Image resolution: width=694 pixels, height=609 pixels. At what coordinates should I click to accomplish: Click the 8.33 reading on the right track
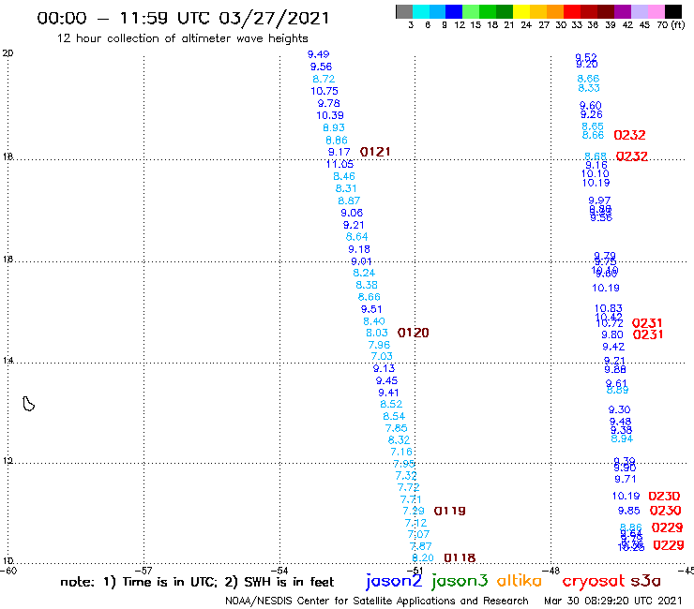pos(589,88)
